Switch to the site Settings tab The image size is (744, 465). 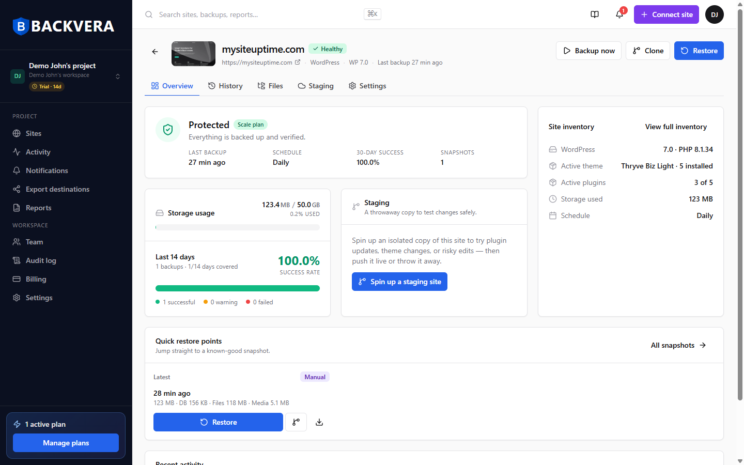point(367,86)
